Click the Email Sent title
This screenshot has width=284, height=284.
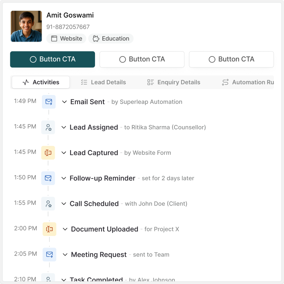pyautogui.click(x=88, y=102)
